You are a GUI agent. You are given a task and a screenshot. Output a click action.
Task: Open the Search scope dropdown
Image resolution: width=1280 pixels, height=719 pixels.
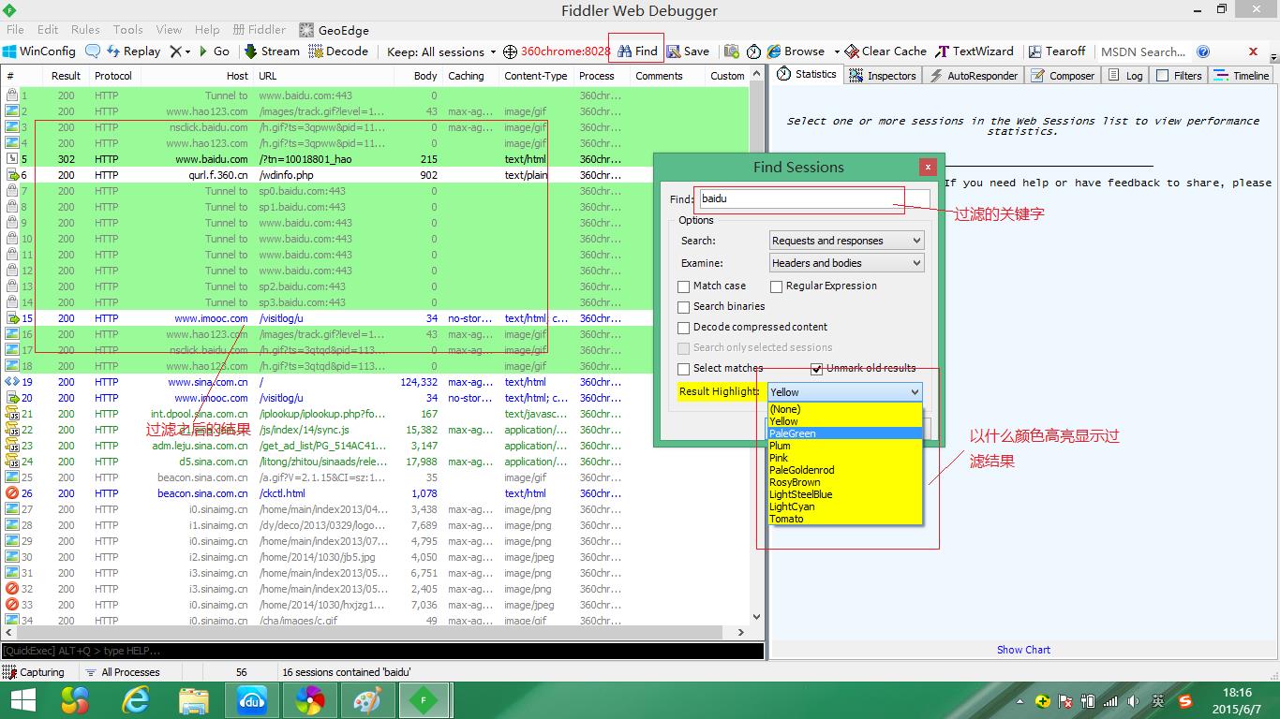pos(846,241)
